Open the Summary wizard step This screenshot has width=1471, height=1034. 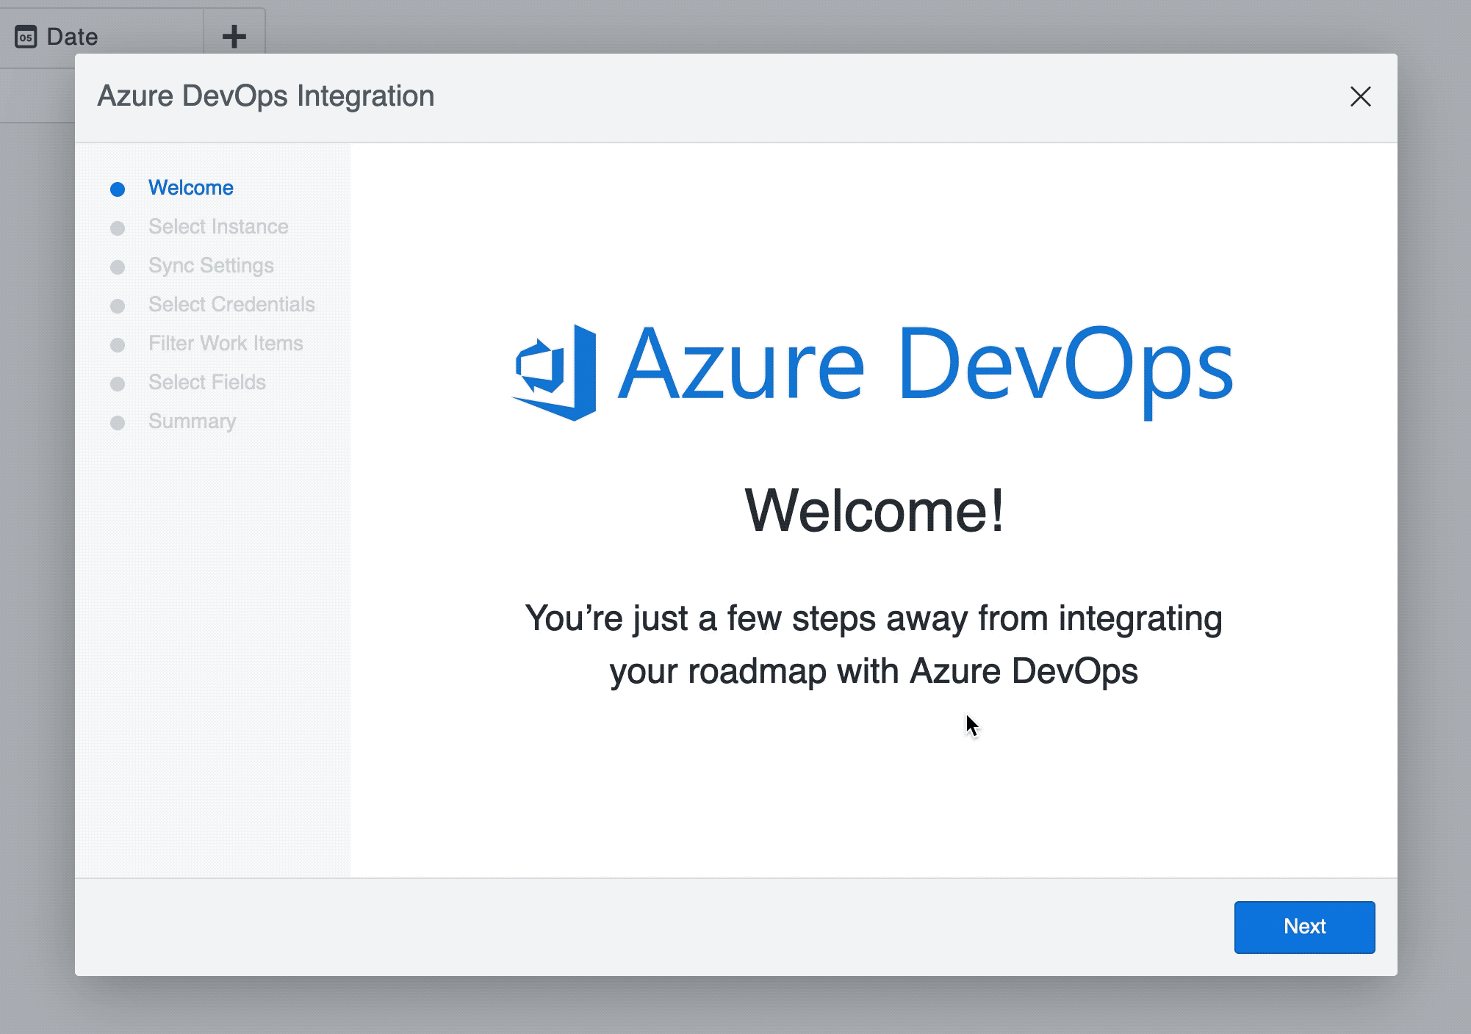192,422
